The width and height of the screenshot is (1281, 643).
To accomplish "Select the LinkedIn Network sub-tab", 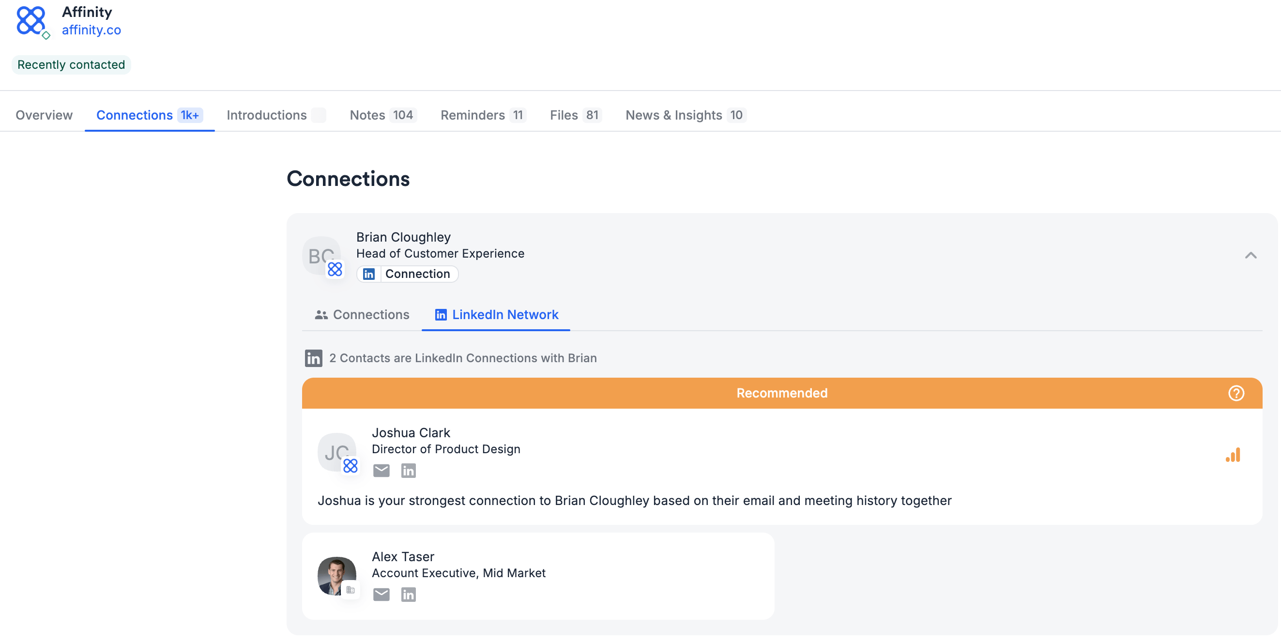I will (x=496, y=314).
